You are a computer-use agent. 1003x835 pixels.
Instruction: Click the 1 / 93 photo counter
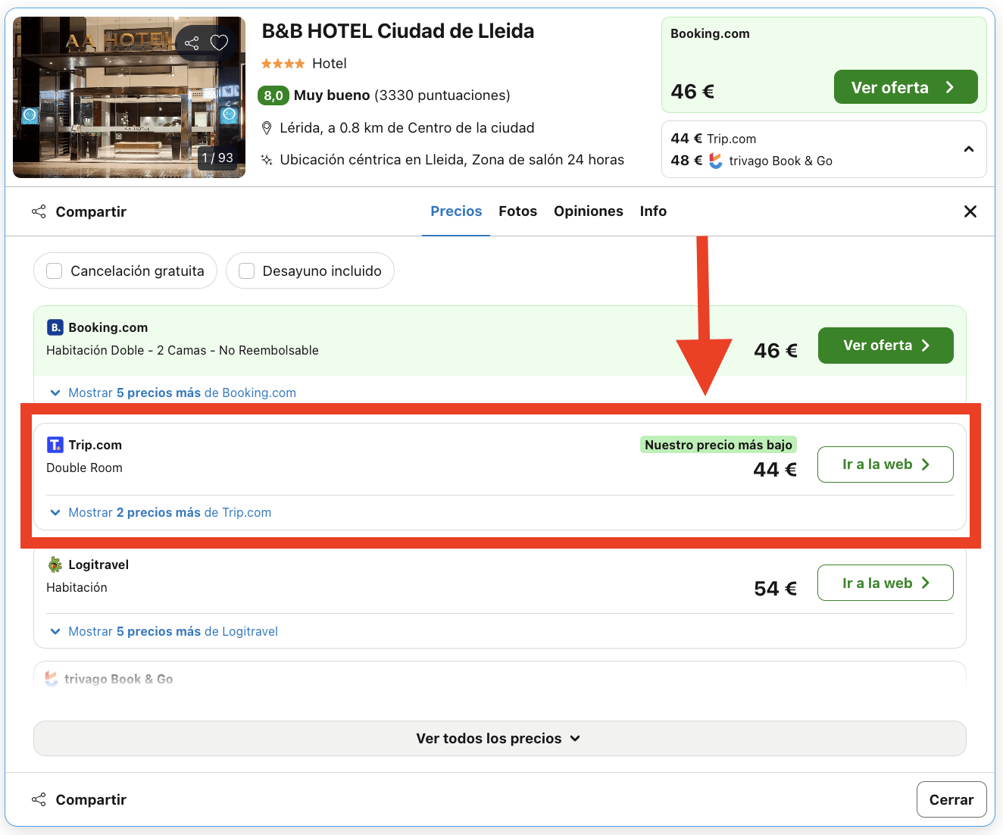[217, 158]
